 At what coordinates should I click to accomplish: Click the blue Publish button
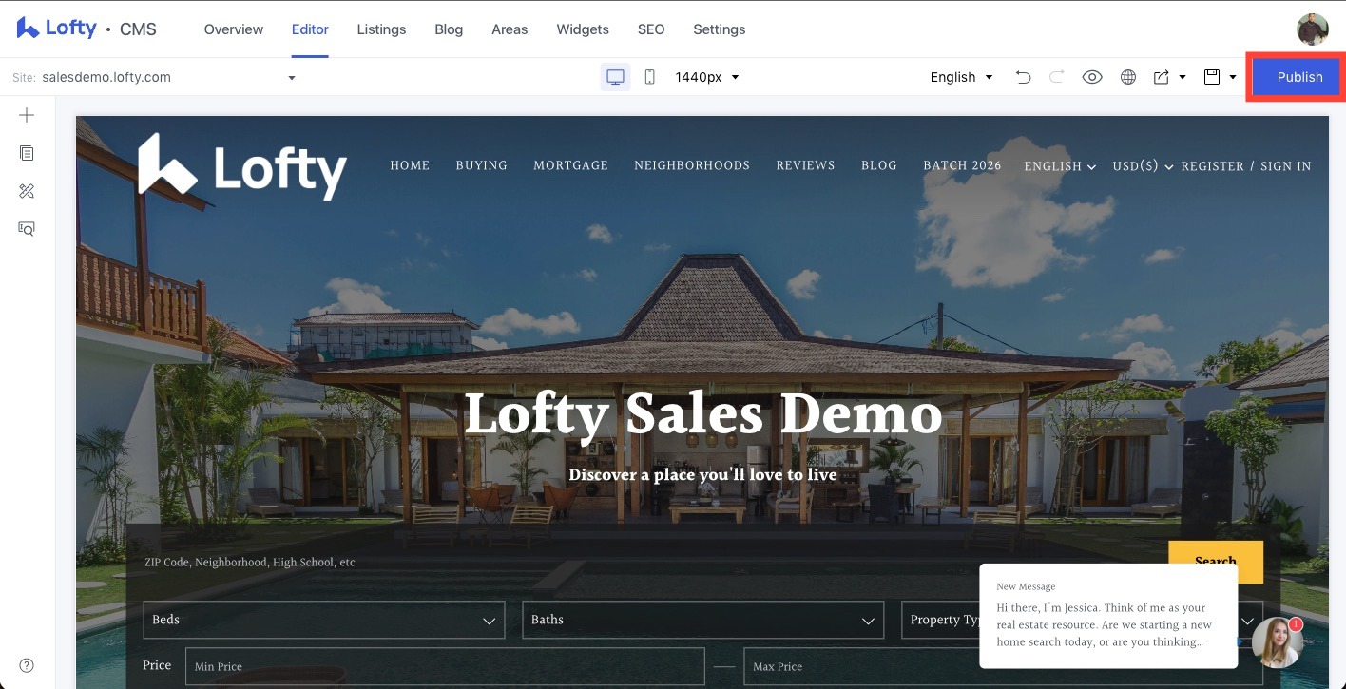1298,76
